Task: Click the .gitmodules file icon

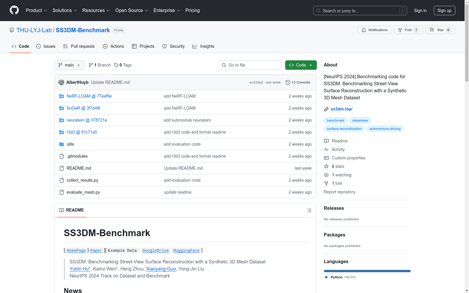Action: click(62, 156)
